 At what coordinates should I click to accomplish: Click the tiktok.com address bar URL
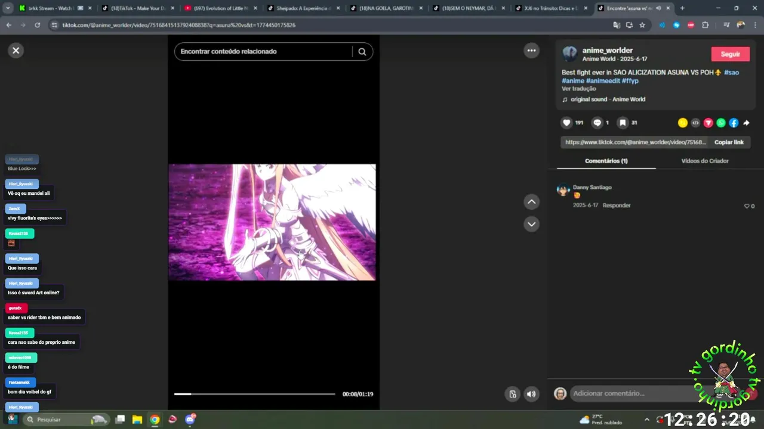[x=179, y=25]
